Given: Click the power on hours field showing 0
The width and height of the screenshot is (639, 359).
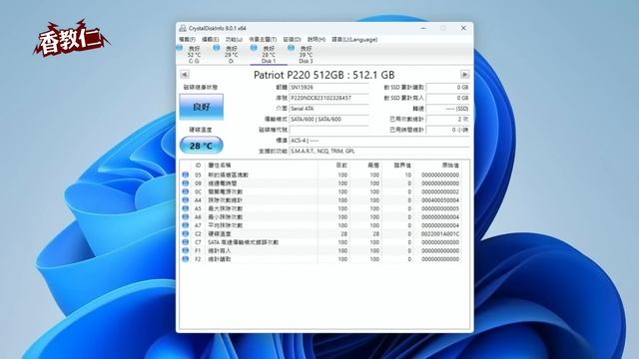Looking at the screenshot, I should tap(448, 130).
